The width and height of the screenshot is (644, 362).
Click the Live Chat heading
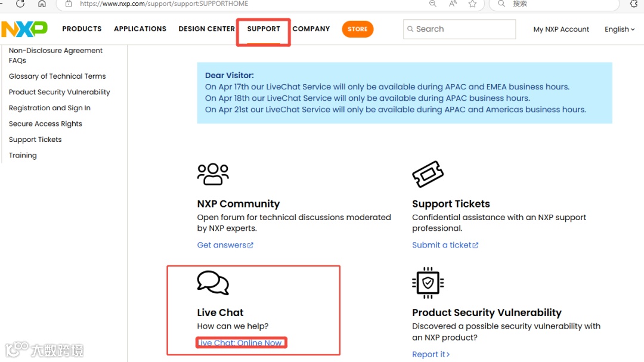point(220,313)
